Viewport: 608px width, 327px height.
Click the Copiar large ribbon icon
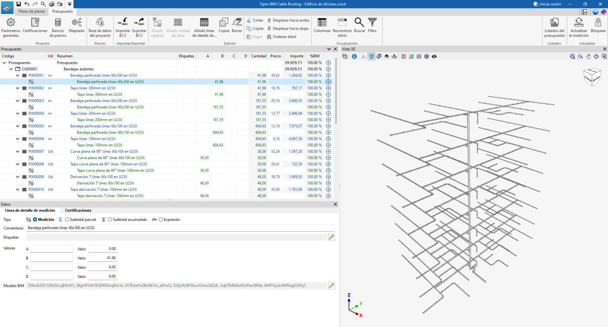pos(224,25)
